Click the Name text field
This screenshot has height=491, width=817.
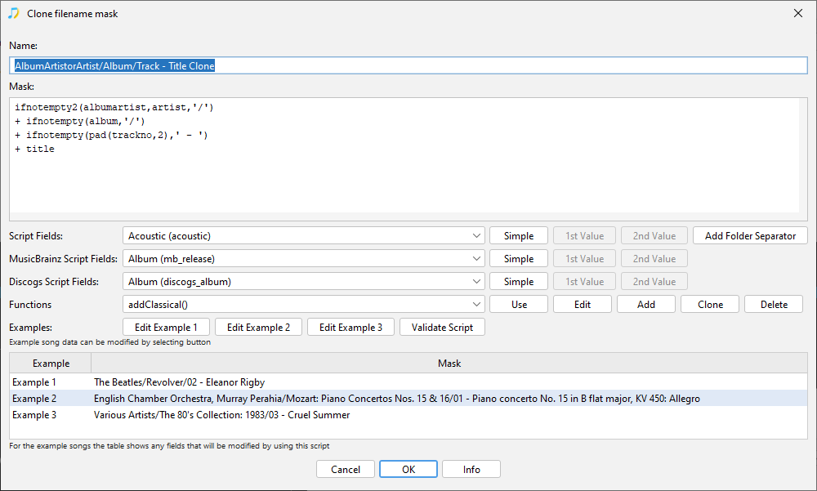click(408, 66)
